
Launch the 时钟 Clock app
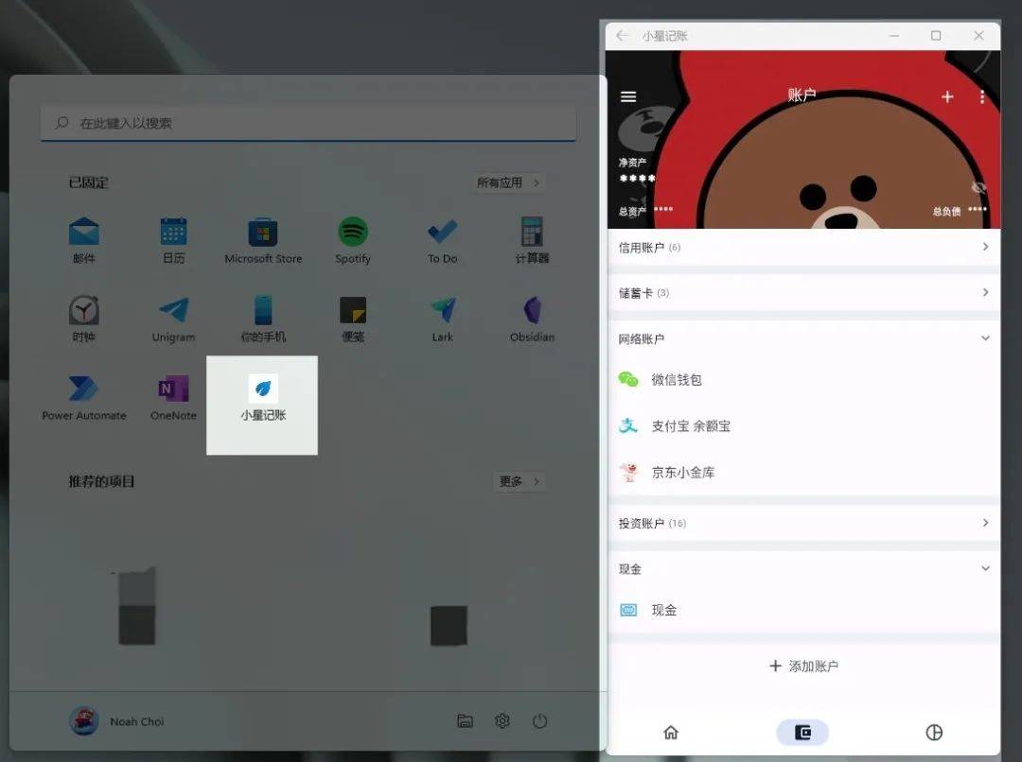coord(84,320)
